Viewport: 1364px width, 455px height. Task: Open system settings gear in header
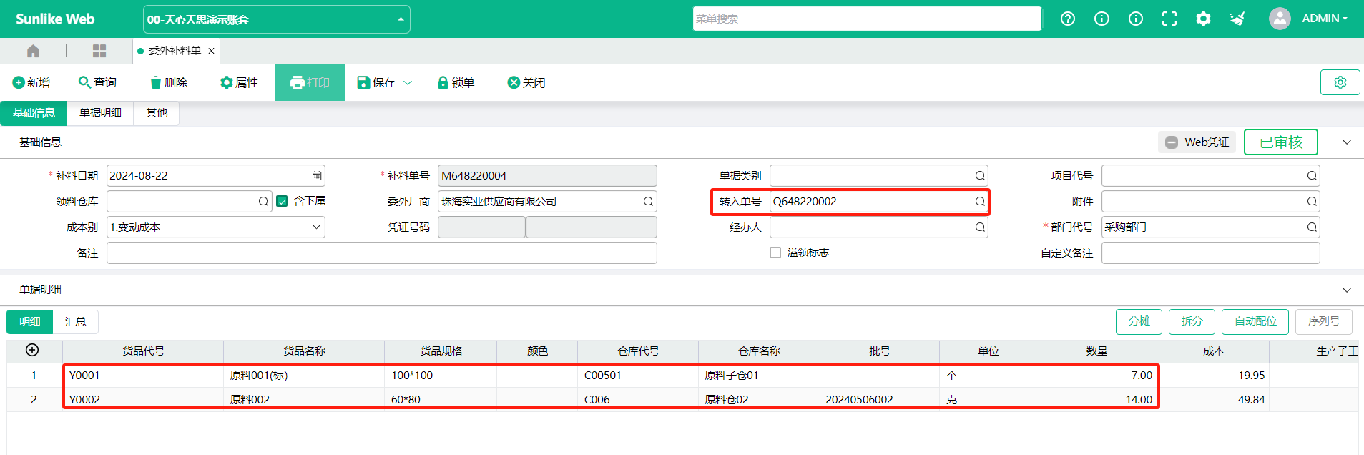coord(1204,19)
